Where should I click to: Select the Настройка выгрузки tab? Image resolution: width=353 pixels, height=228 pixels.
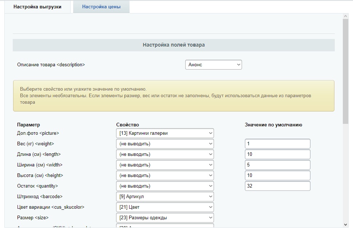click(37, 7)
